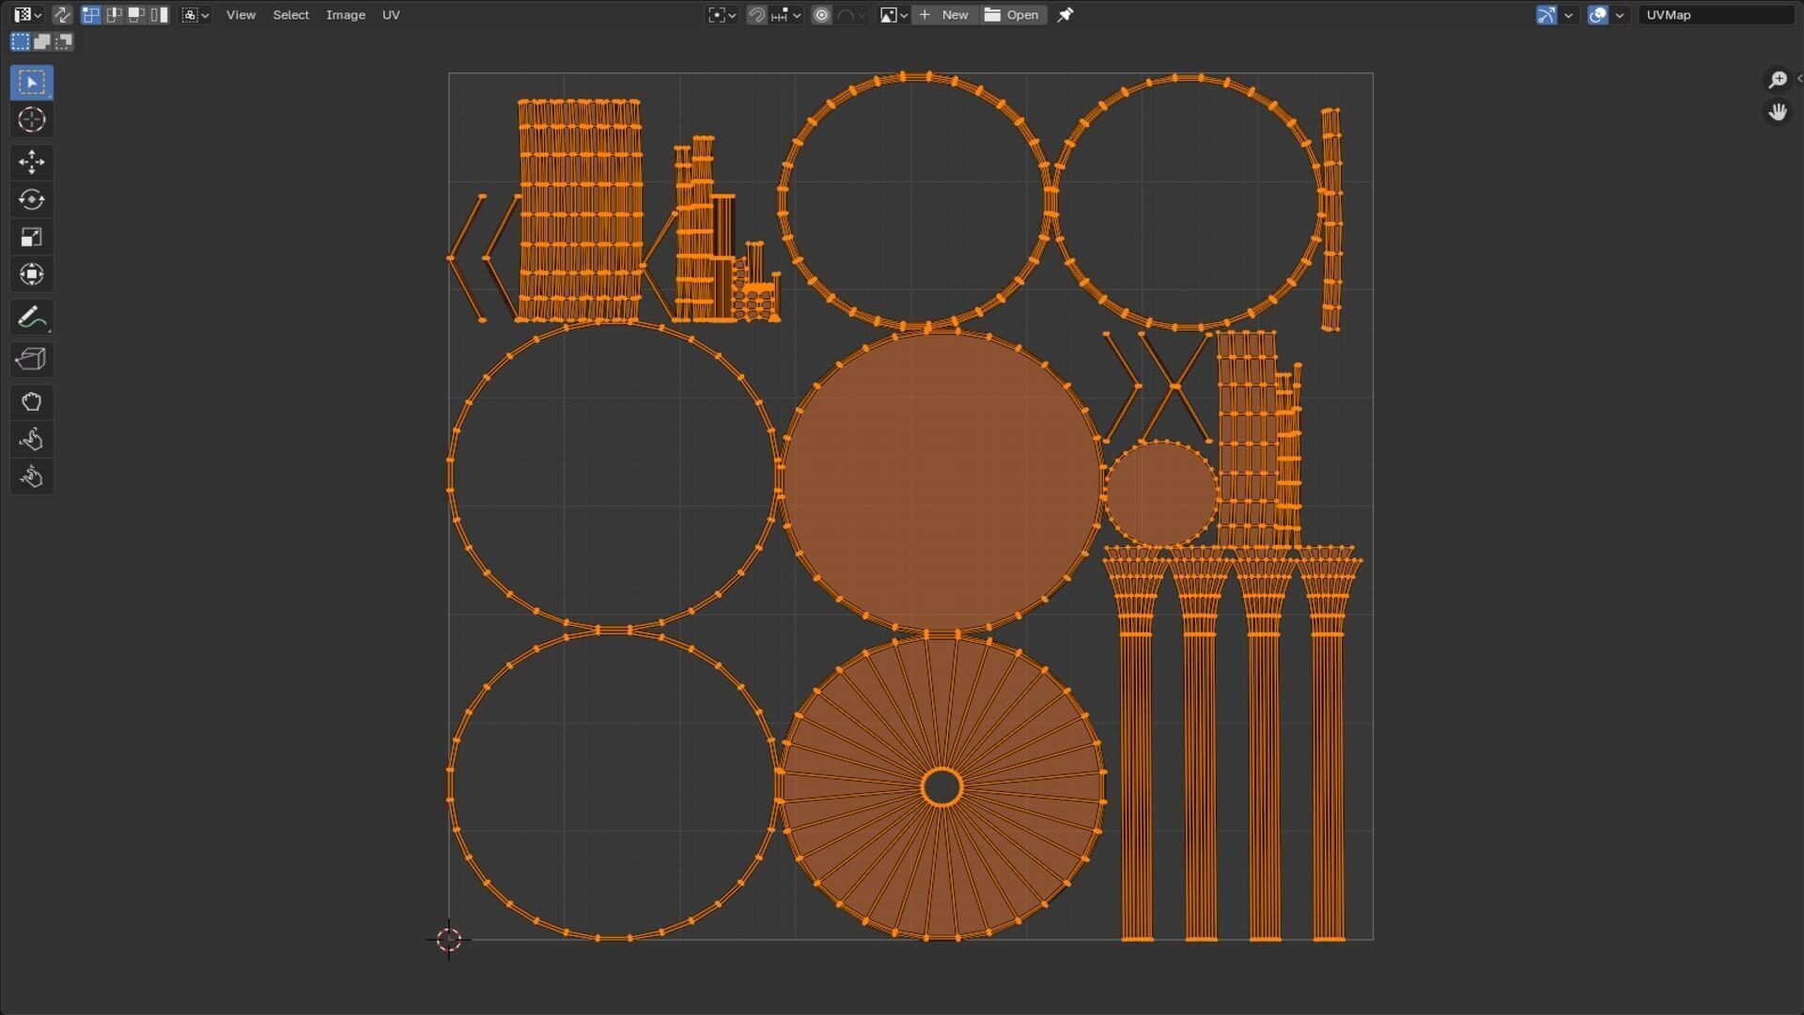Pick the Rip Region tool
Screen dimensions: 1804x1015
click(31, 359)
